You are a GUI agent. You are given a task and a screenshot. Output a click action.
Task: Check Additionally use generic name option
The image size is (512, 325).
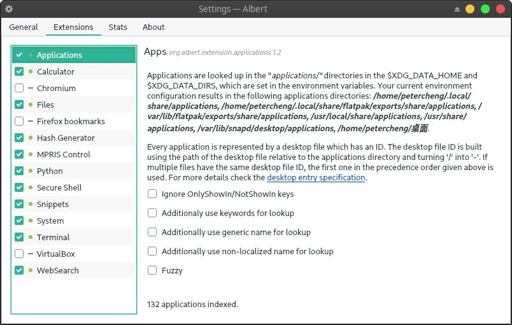tap(152, 232)
